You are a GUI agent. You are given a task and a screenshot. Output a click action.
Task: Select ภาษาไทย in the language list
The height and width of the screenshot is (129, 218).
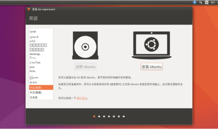tap(41, 62)
